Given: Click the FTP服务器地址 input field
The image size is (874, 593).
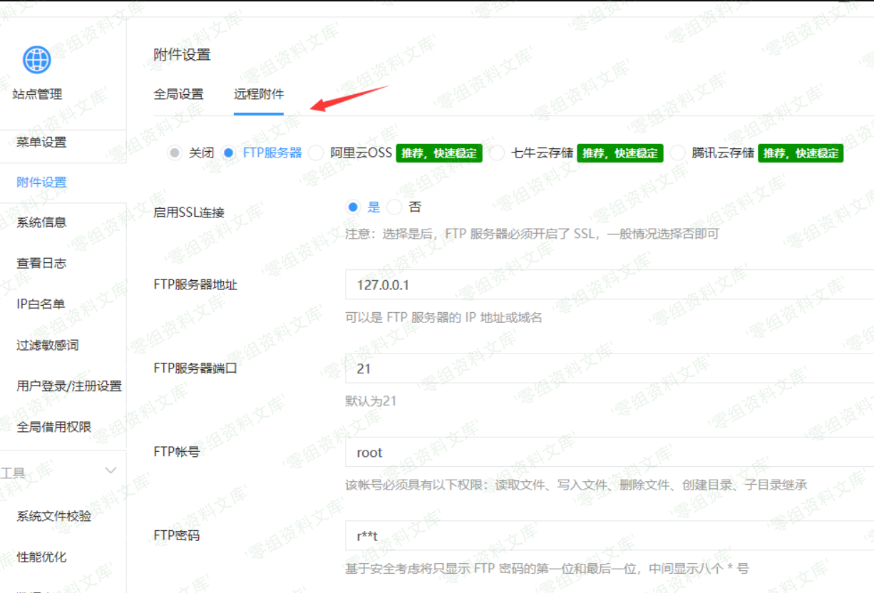Looking at the screenshot, I should (499, 284).
